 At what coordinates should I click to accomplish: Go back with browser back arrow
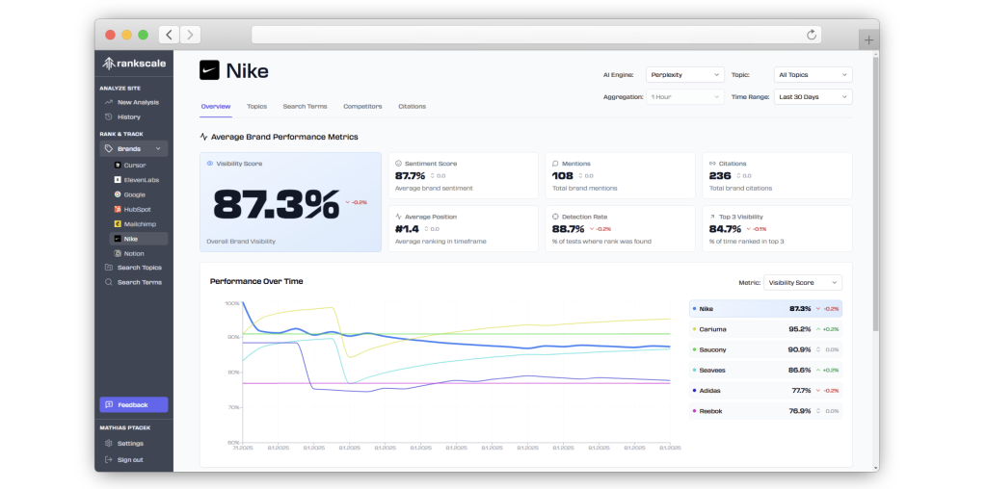click(169, 35)
